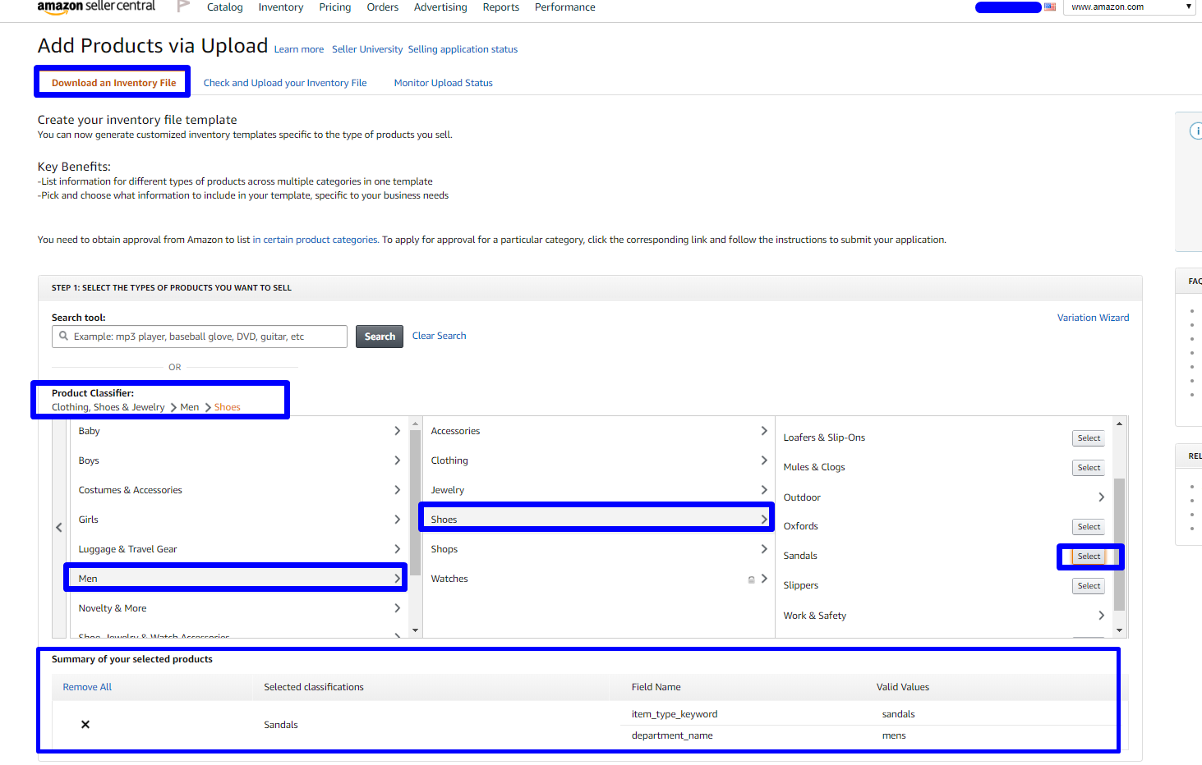Click the orange icon beside the Amazon logo
Viewport: 1202px width, 765px height.
(x=182, y=7)
